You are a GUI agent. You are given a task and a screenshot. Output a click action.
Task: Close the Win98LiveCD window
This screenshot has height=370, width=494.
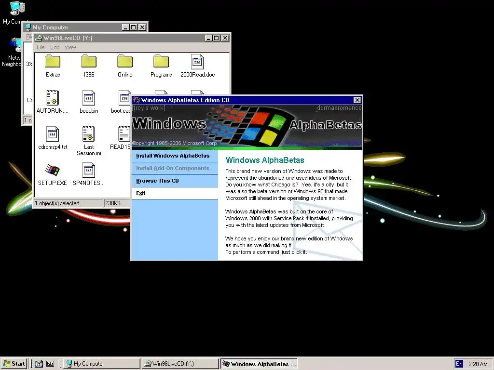tap(225, 38)
